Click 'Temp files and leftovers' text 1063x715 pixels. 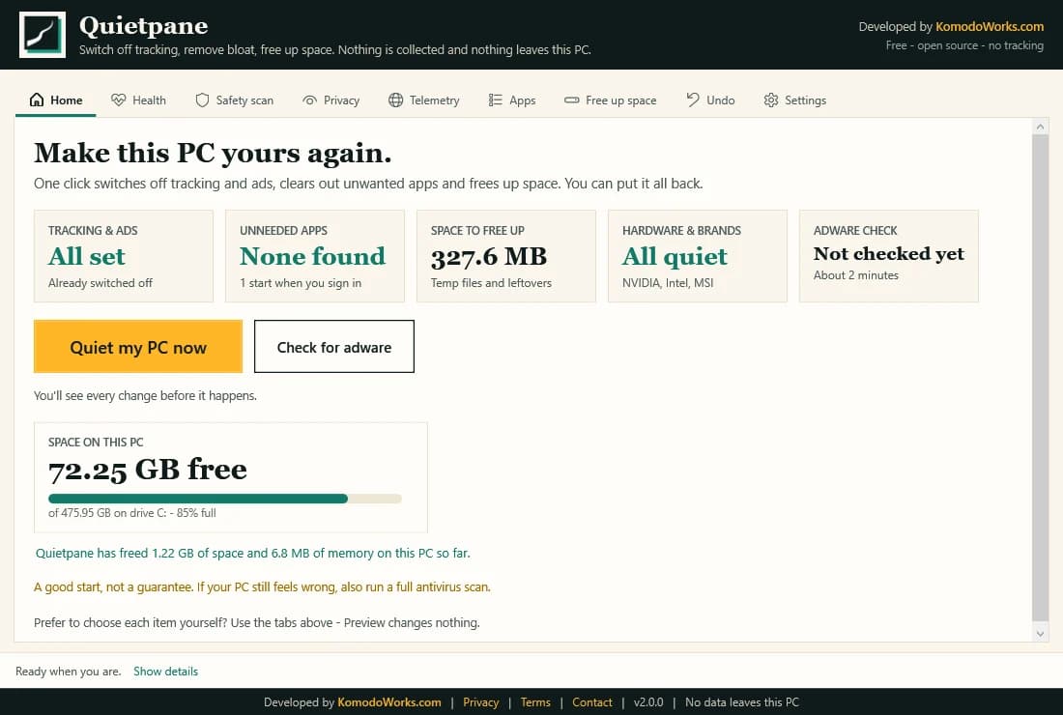click(x=492, y=282)
